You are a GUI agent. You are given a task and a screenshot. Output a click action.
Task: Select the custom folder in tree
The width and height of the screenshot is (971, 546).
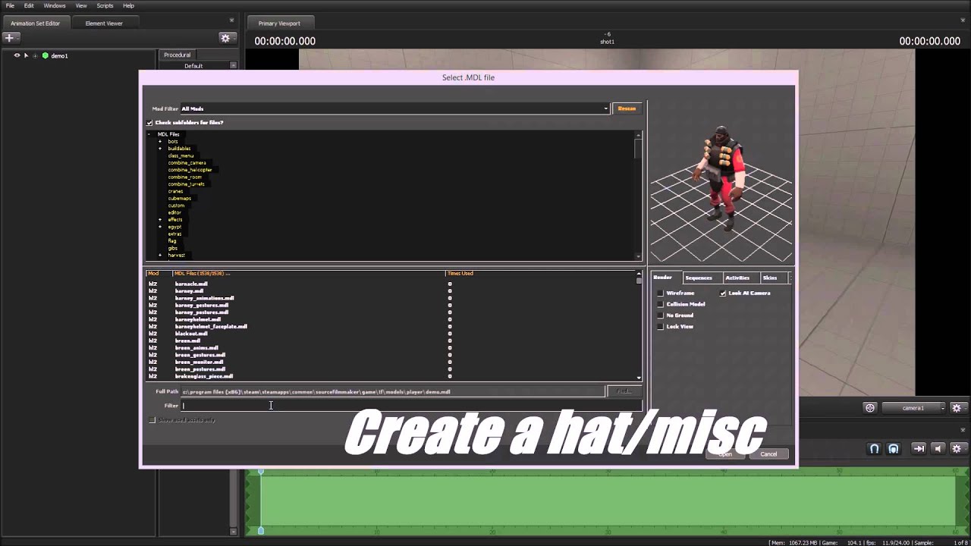(x=176, y=206)
